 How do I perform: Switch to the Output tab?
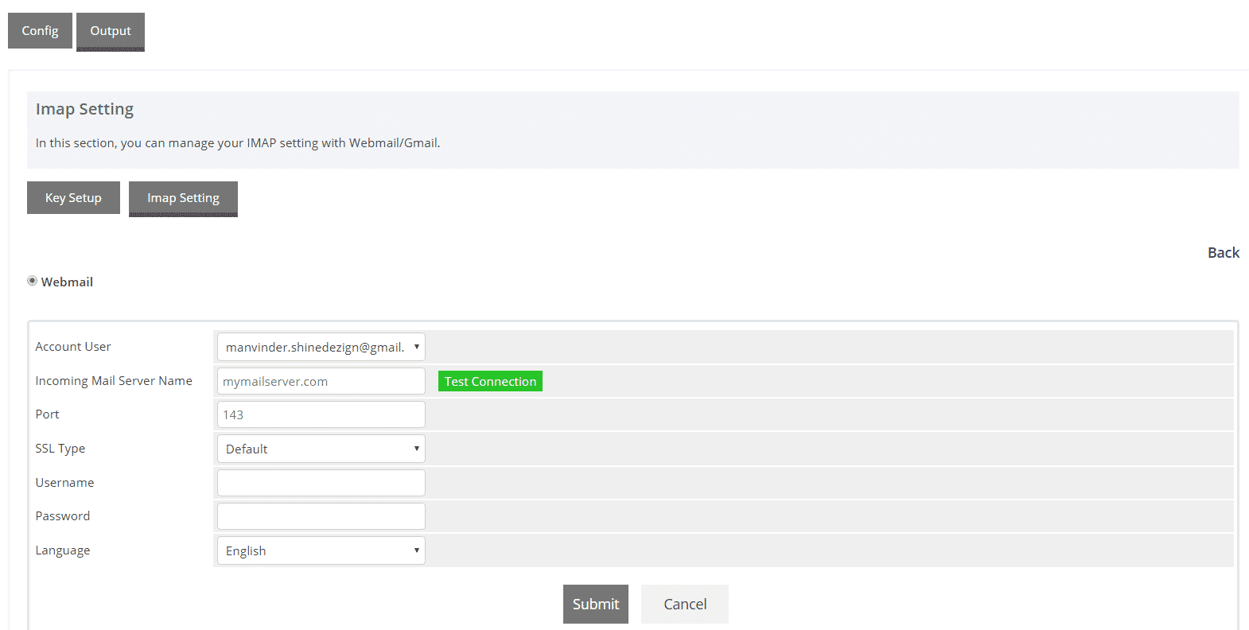(110, 31)
